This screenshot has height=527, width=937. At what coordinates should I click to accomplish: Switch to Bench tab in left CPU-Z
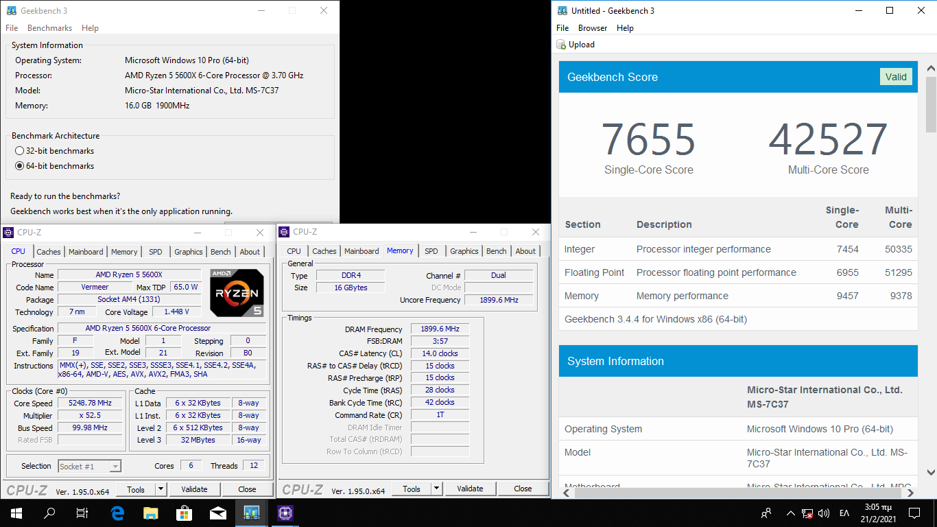coord(221,252)
